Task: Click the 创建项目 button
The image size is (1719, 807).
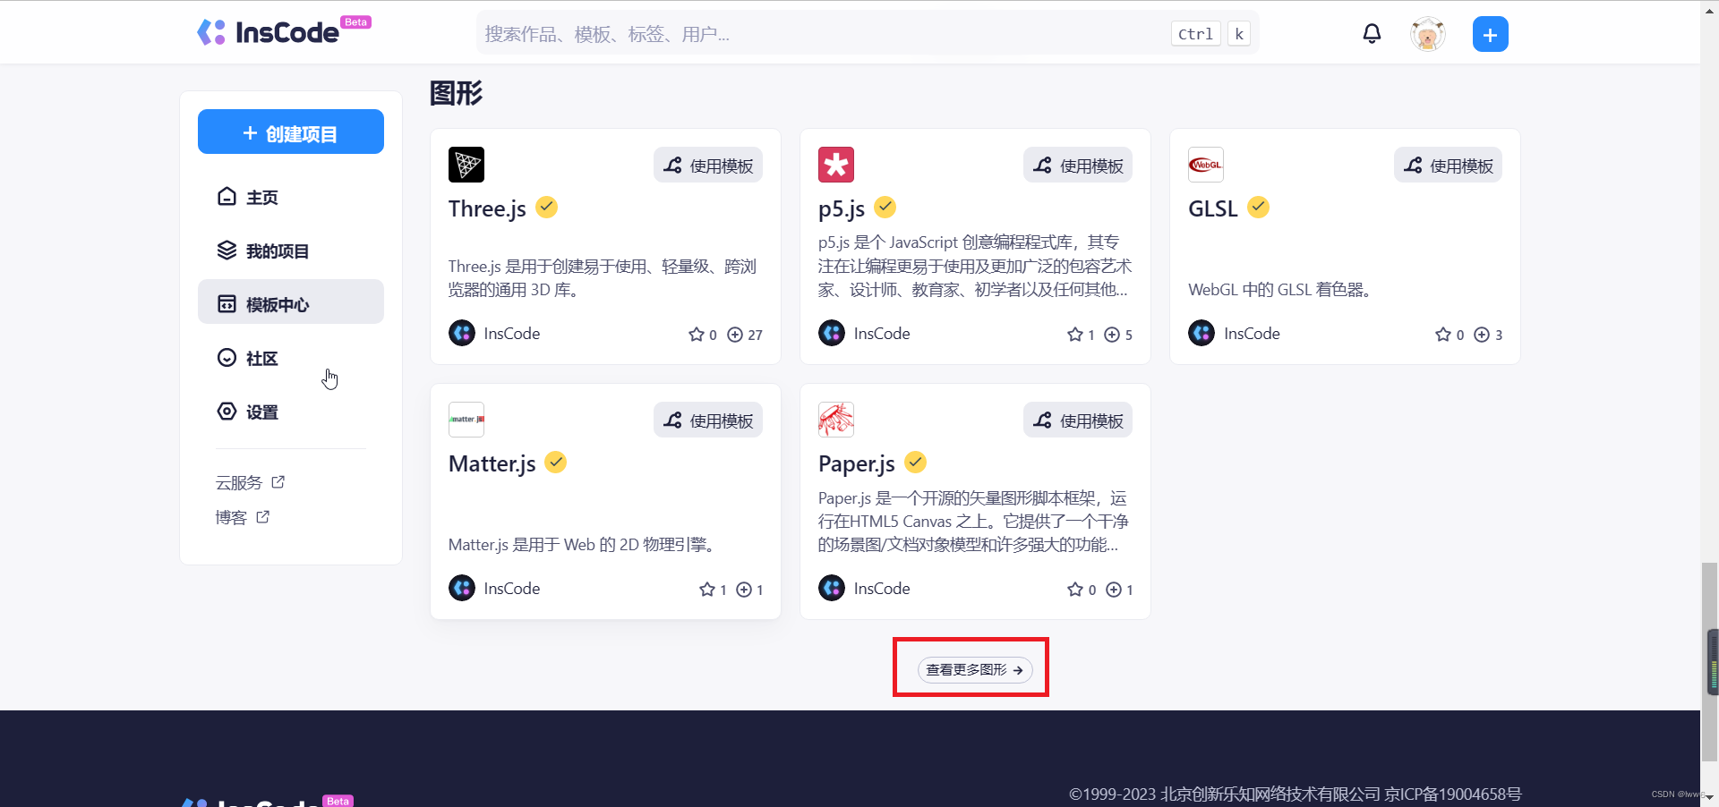Action: [291, 132]
